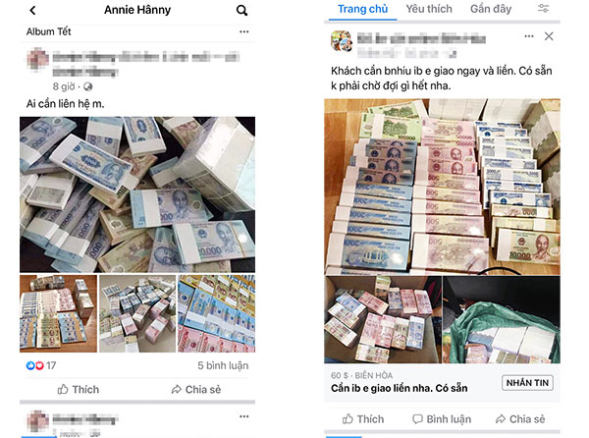The image size is (589, 438).
Task: Open three-dot menu on second left post
Action: (x=244, y=416)
